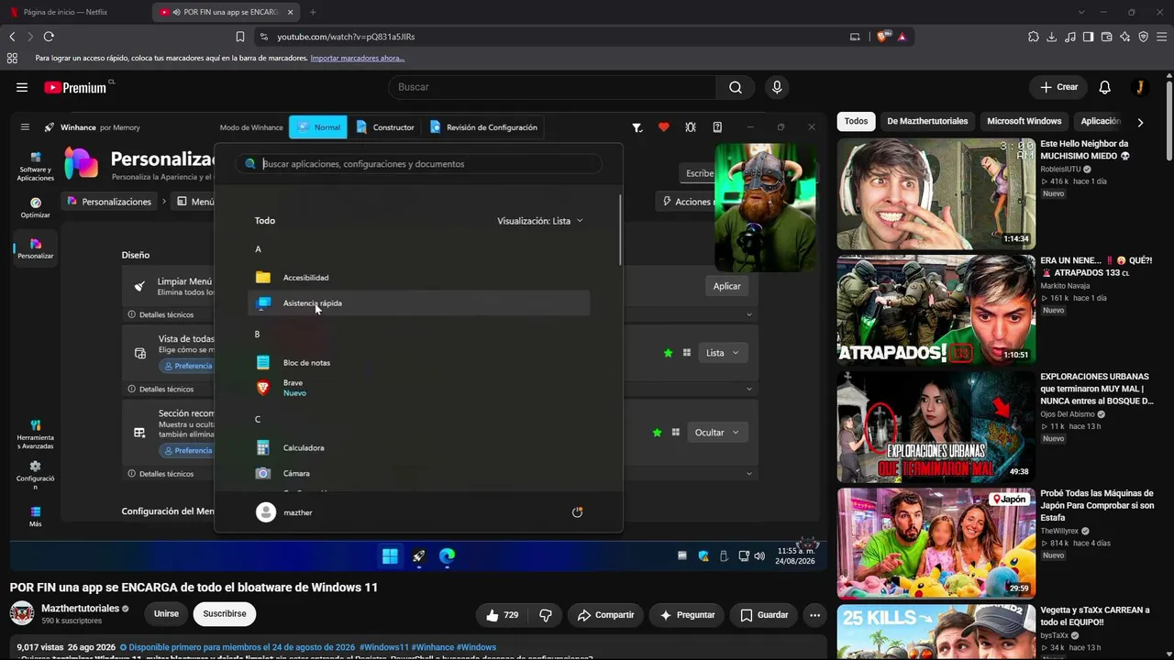Open Brave Rewards triangle icon
This screenshot has width=1174, height=660.
tap(903, 37)
